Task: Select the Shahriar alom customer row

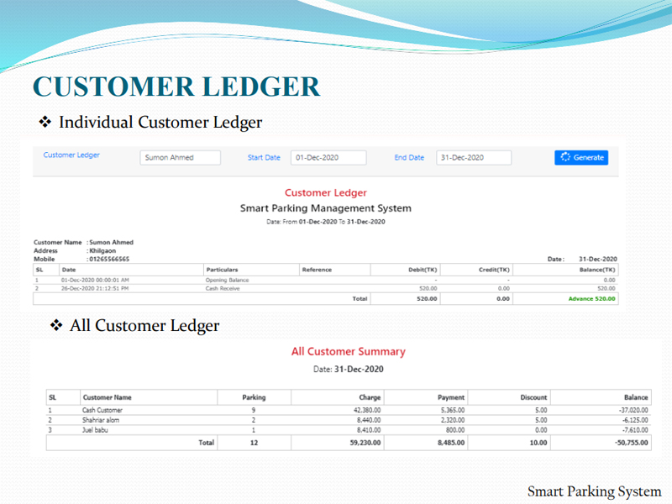Action: click(102, 420)
